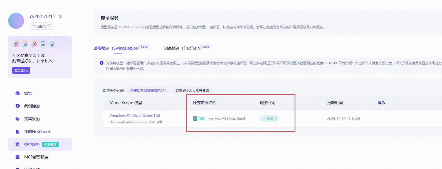Viewport: 442px width, 169px height.
Task: Click the 模型服务 page heading
Action: [x=110, y=18]
